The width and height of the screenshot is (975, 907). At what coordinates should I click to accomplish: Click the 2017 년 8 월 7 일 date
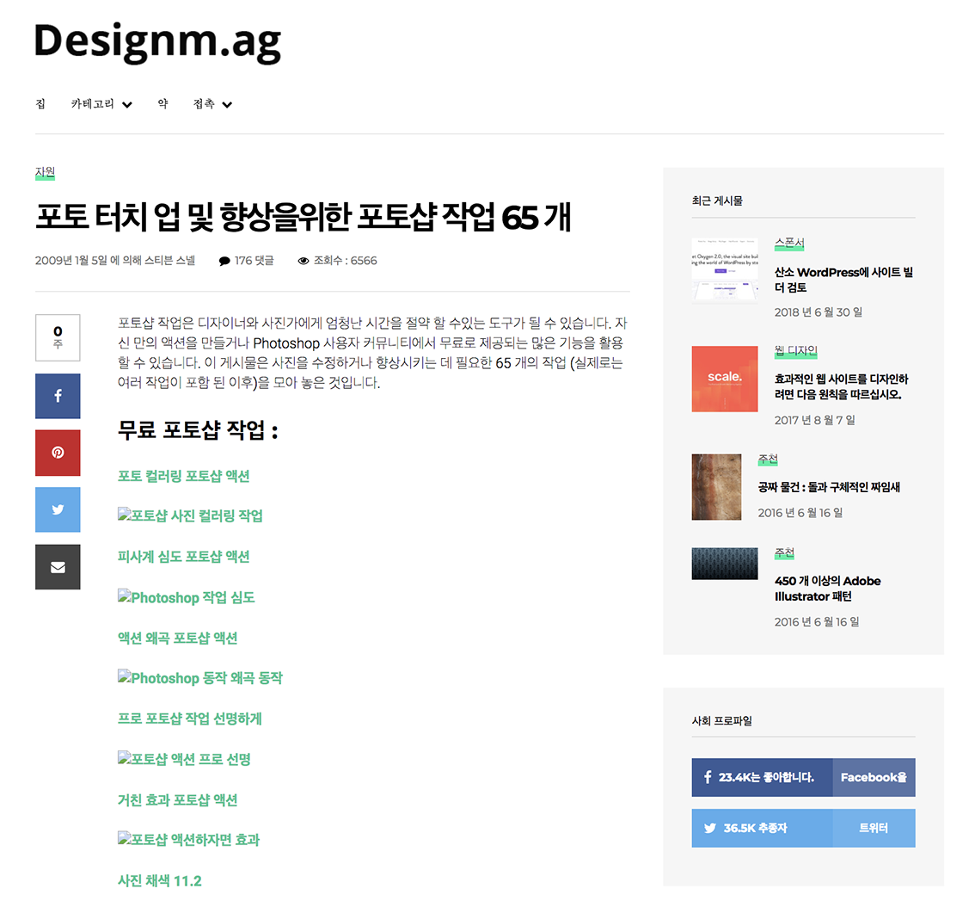(x=814, y=420)
